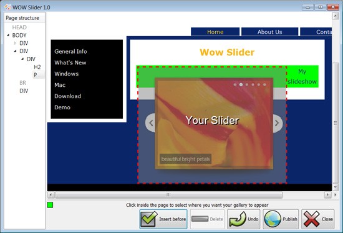Open the About Us navigation tab

(x=269, y=32)
